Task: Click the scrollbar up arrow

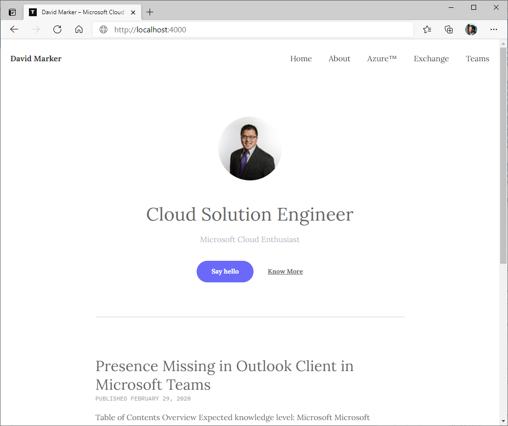Action: click(503, 44)
